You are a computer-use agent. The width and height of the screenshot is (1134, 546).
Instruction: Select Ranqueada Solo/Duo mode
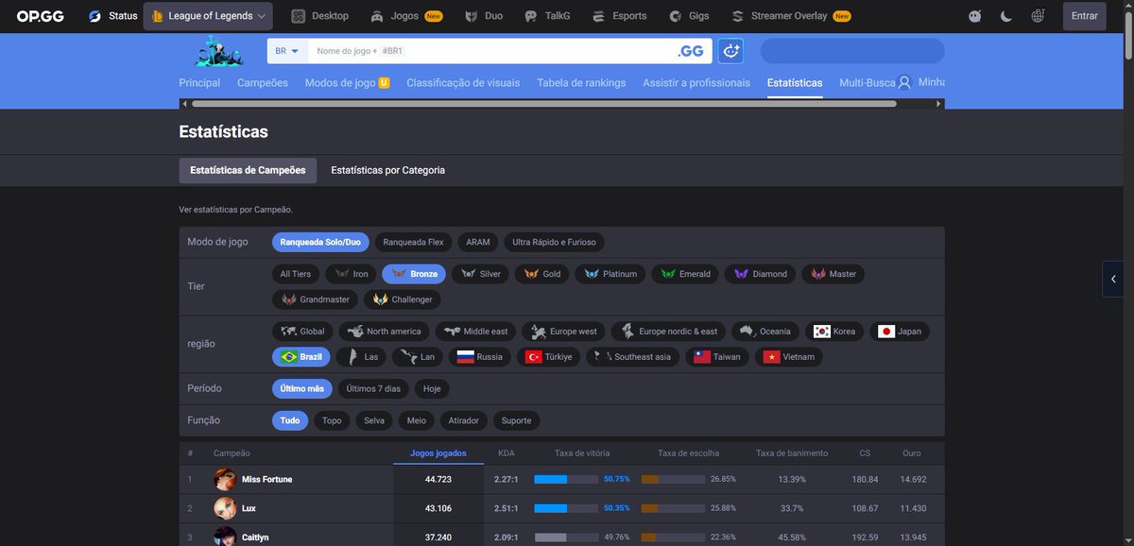coord(320,242)
